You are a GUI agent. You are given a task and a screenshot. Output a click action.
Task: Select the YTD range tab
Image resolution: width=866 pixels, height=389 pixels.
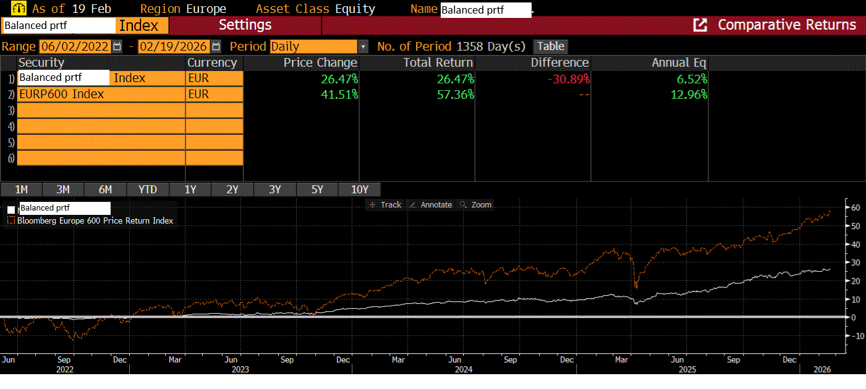[147, 190]
